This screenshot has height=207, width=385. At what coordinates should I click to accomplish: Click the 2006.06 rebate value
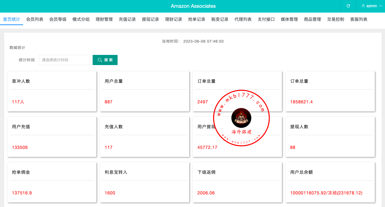(206, 193)
